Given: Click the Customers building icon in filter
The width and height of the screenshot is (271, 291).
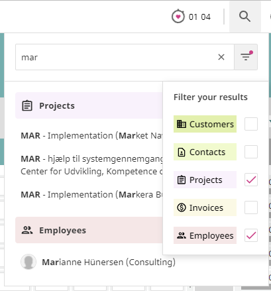Looking at the screenshot, I should 182,124.
